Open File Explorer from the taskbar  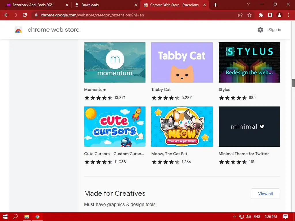[x=27, y=217]
